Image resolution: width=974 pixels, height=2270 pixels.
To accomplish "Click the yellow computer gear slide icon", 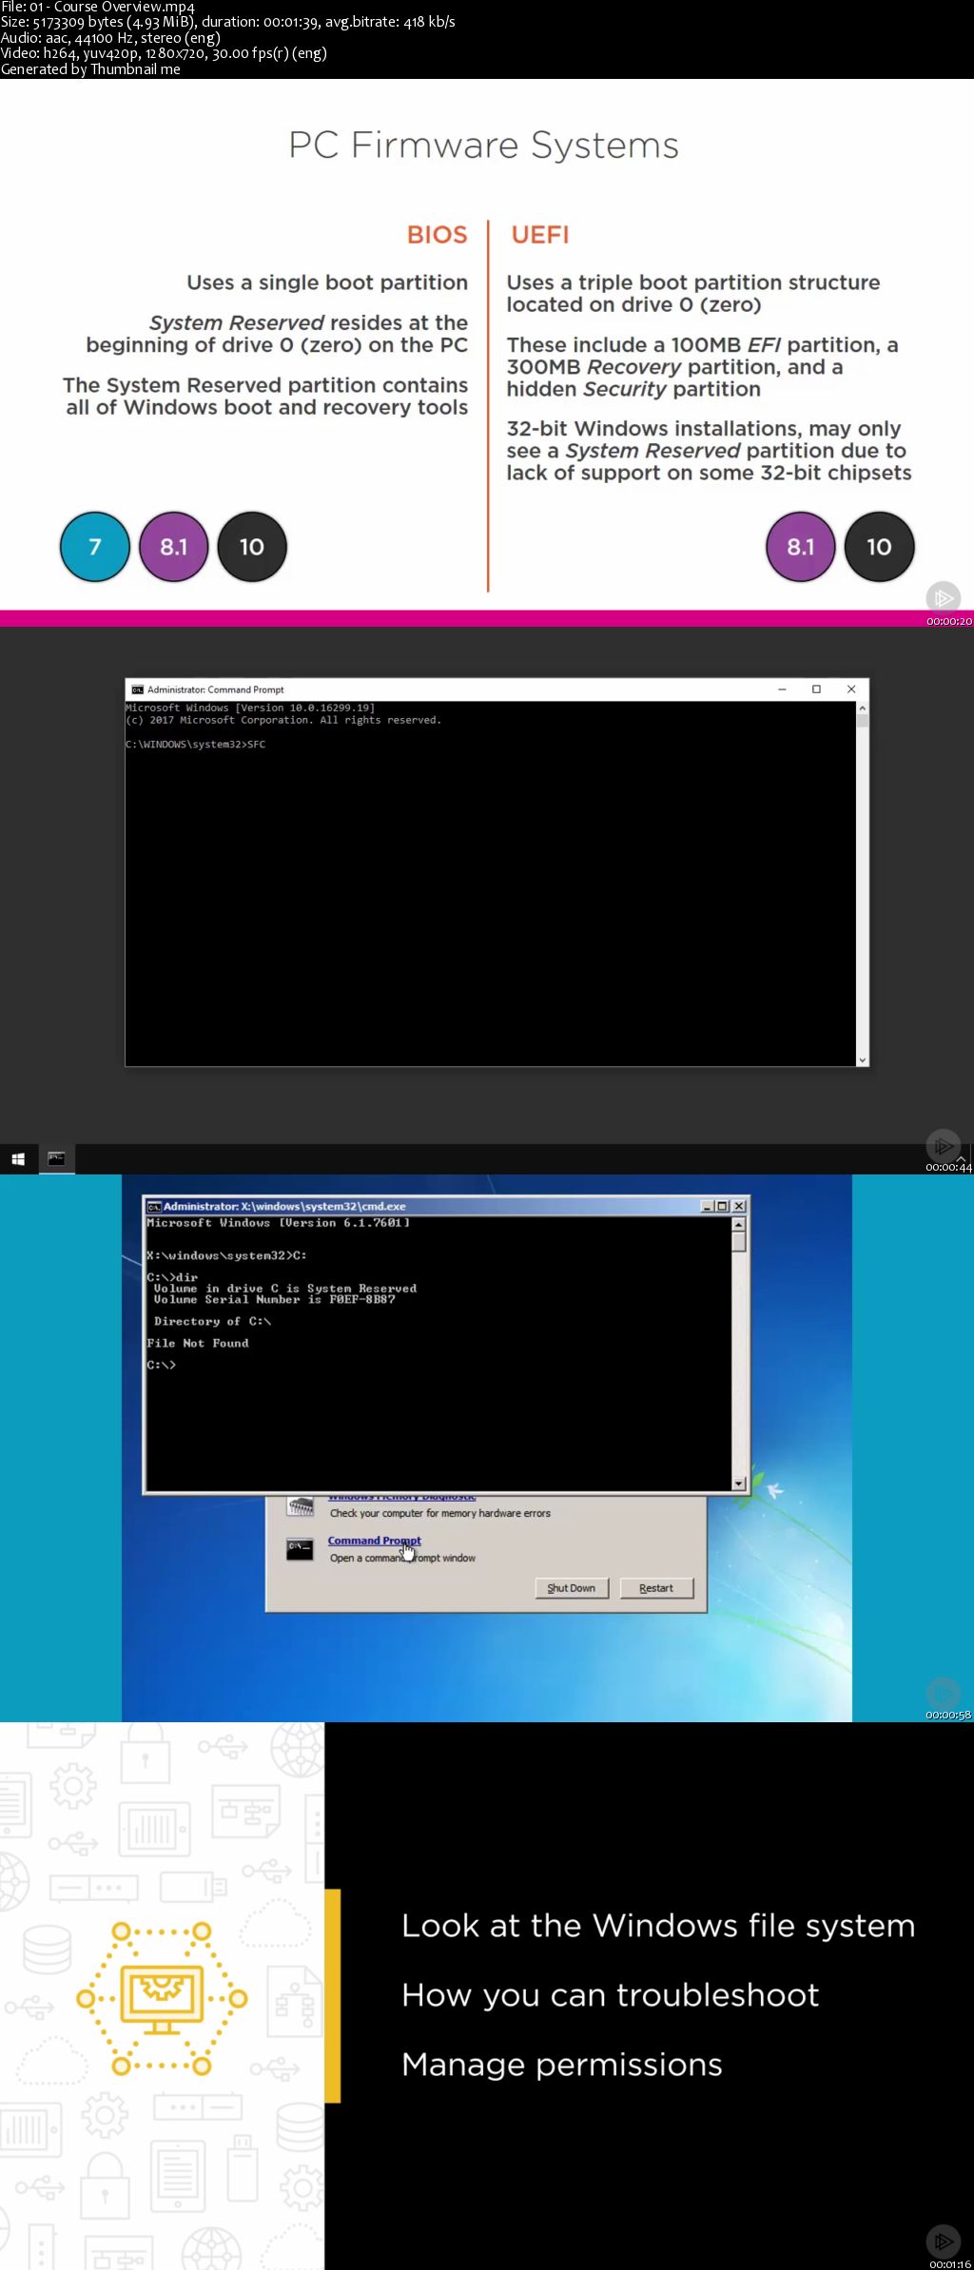I will point(162,1998).
